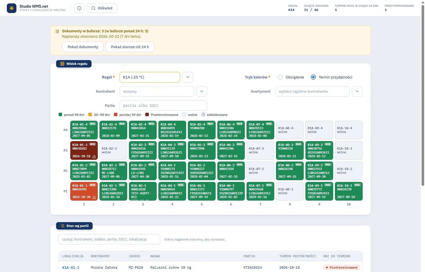
Task: Click batch number KT2610214
Action: pyautogui.click(x=253, y=267)
